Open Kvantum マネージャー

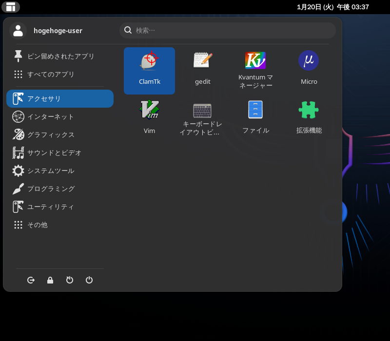(255, 71)
